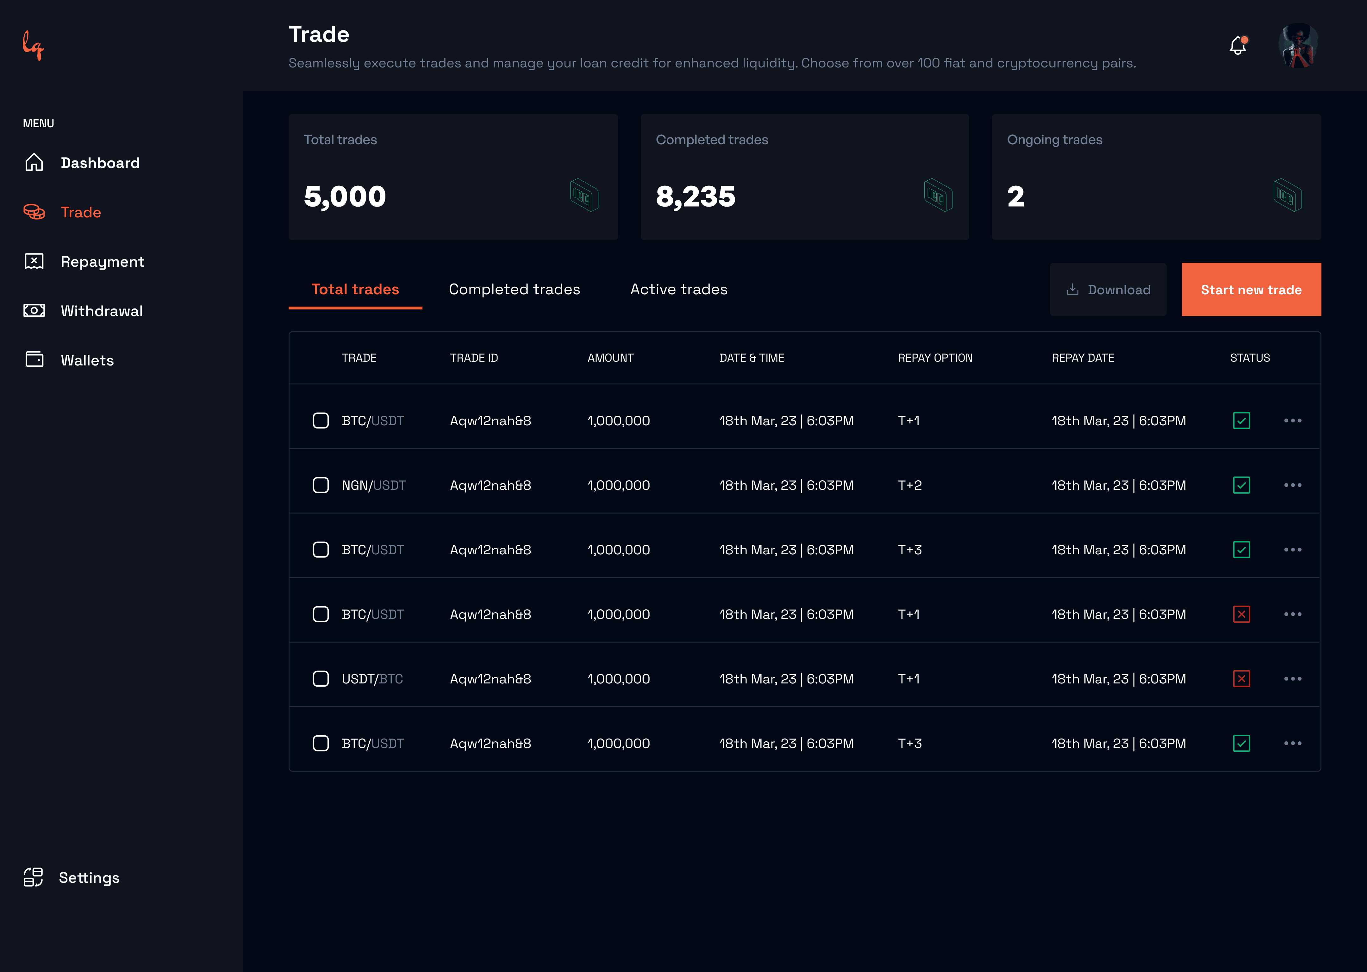Image resolution: width=1367 pixels, height=972 pixels.
Task: Switch to Completed trades tab
Action: (x=514, y=290)
